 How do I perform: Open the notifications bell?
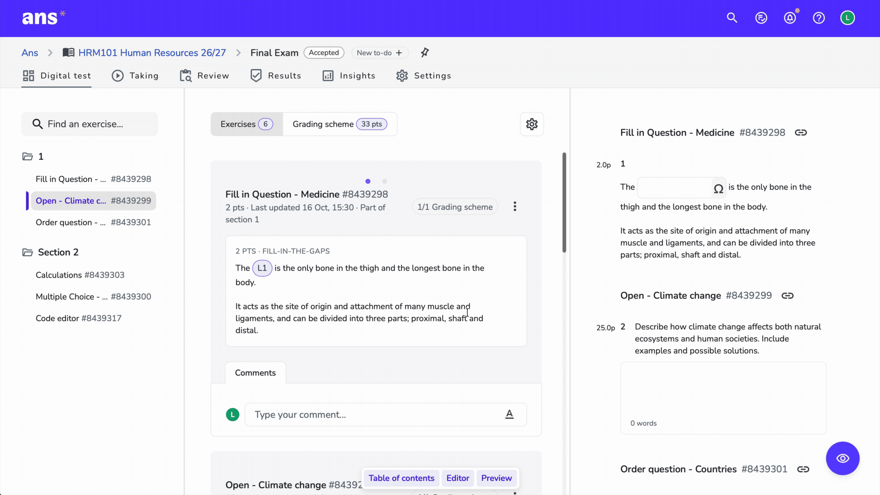point(790,18)
